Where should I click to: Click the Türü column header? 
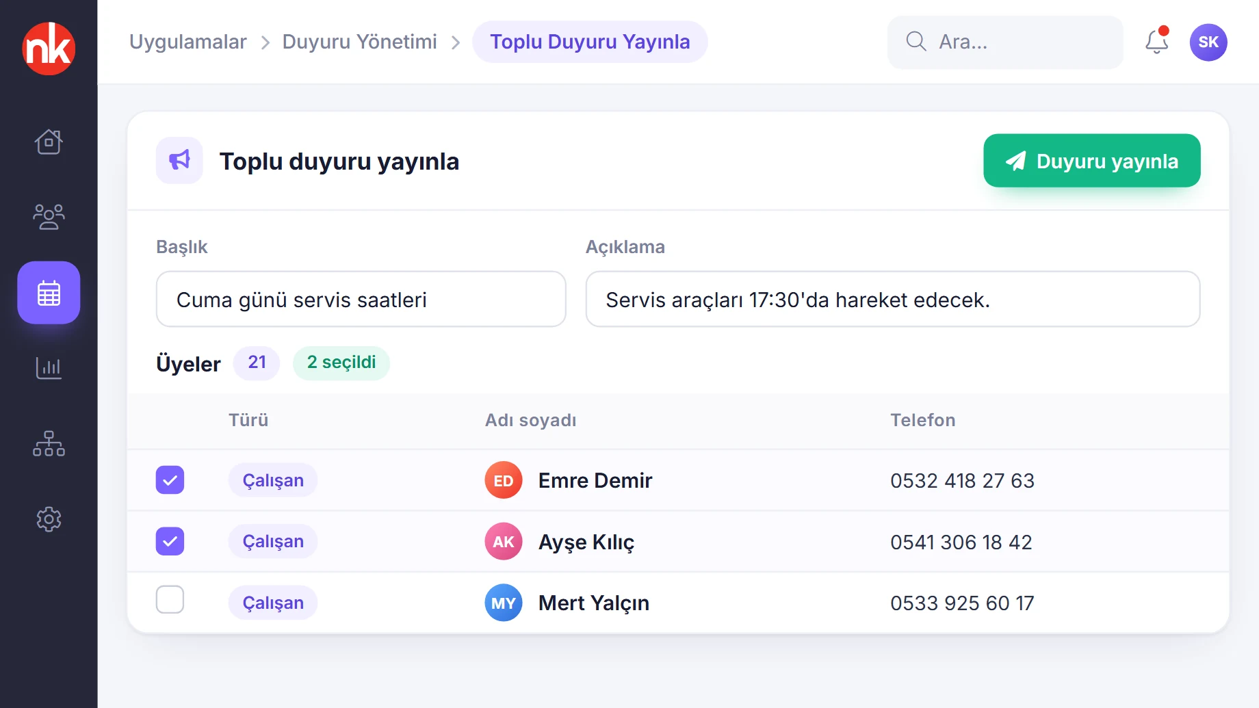point(248,420)
